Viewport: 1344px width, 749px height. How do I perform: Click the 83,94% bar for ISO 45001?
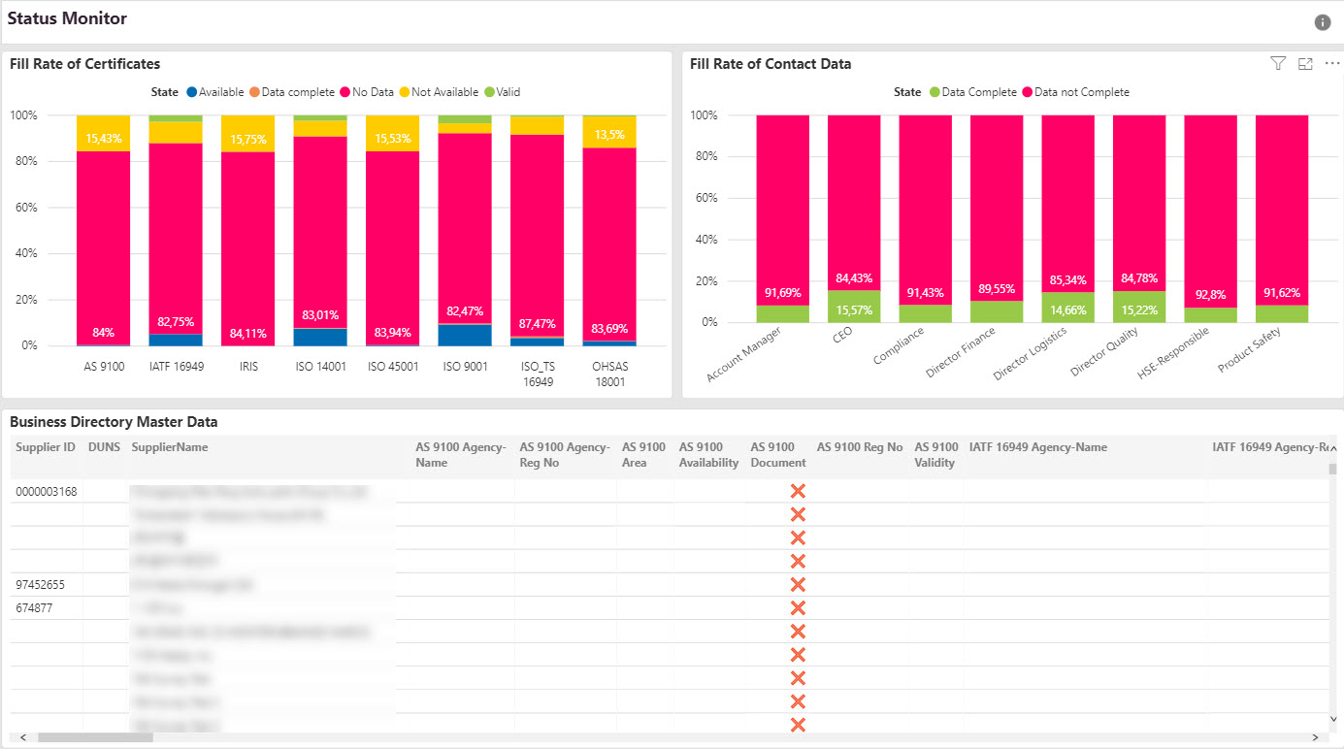click(392, 247)
